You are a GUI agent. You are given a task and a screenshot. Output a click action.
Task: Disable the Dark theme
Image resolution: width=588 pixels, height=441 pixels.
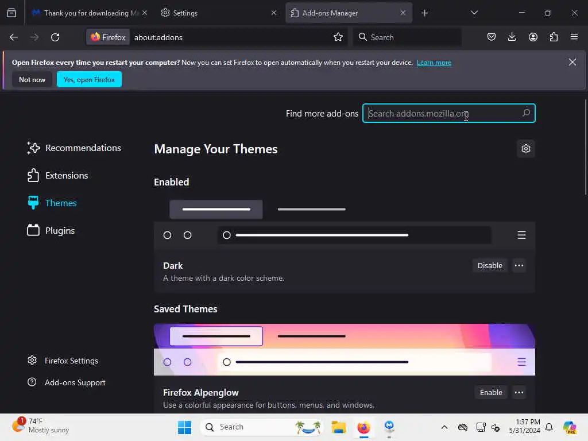pos(490,265)
